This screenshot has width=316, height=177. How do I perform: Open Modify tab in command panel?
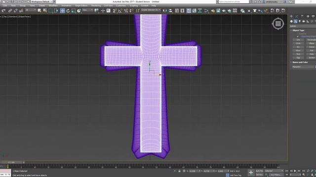[x=297, y=16]
